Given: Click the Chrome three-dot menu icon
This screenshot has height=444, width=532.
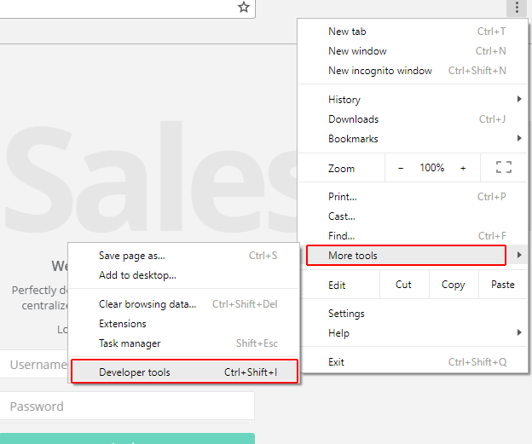Looking at the screenshot, I should (516, 8).
